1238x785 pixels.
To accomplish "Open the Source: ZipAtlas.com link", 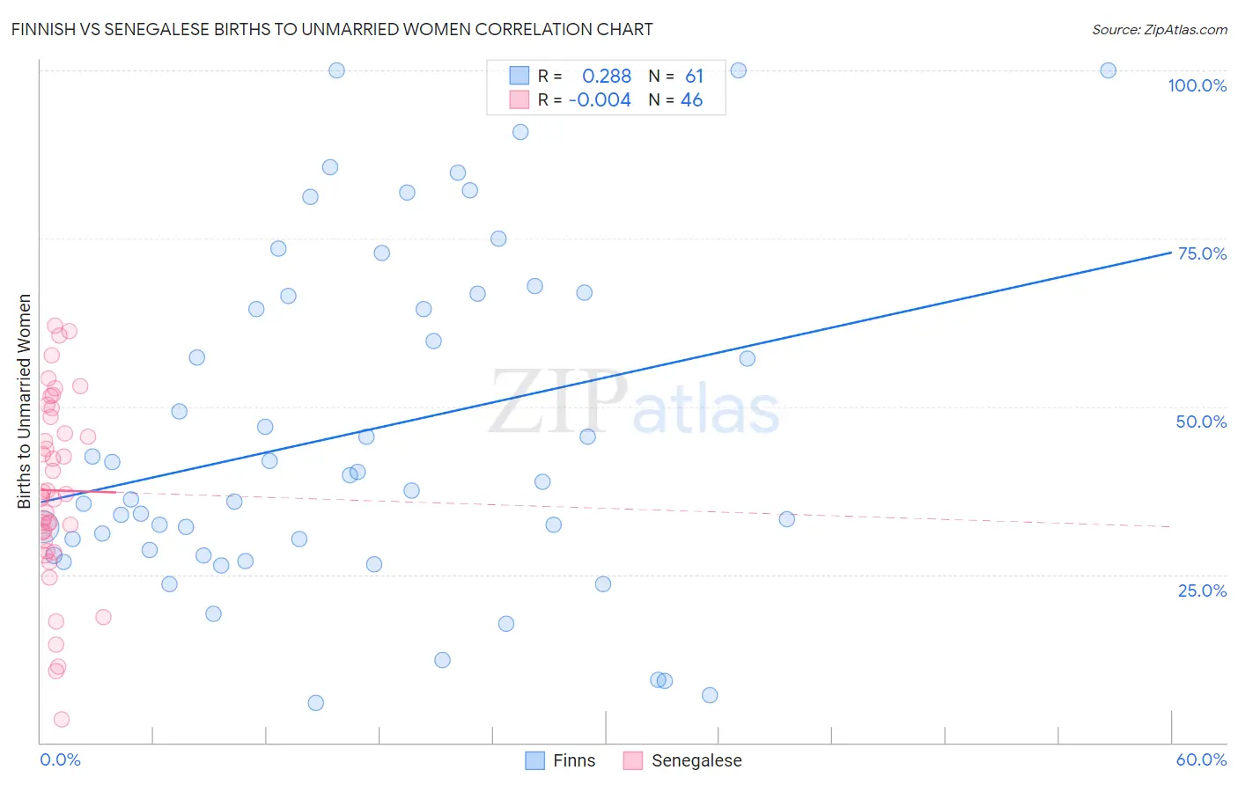I will pos(1160,29).
